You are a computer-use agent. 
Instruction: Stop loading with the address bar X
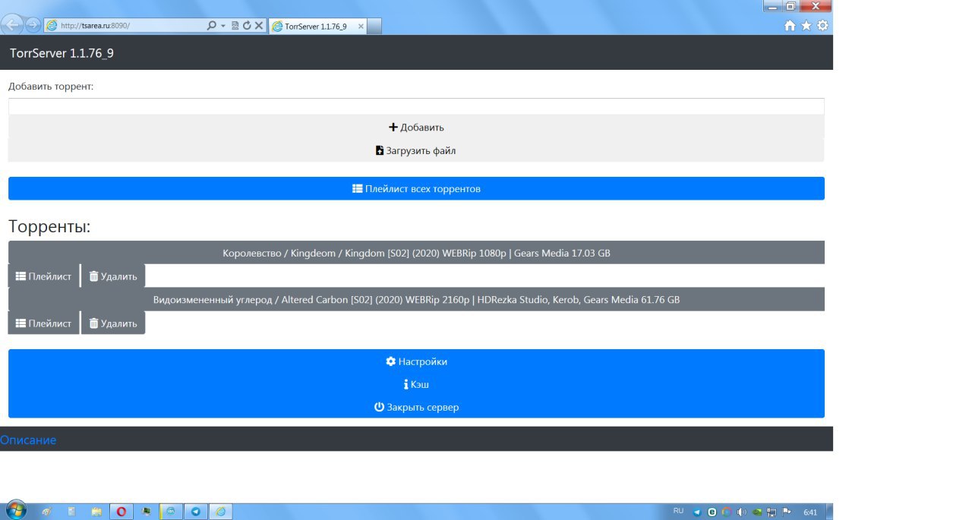[259, 25]
